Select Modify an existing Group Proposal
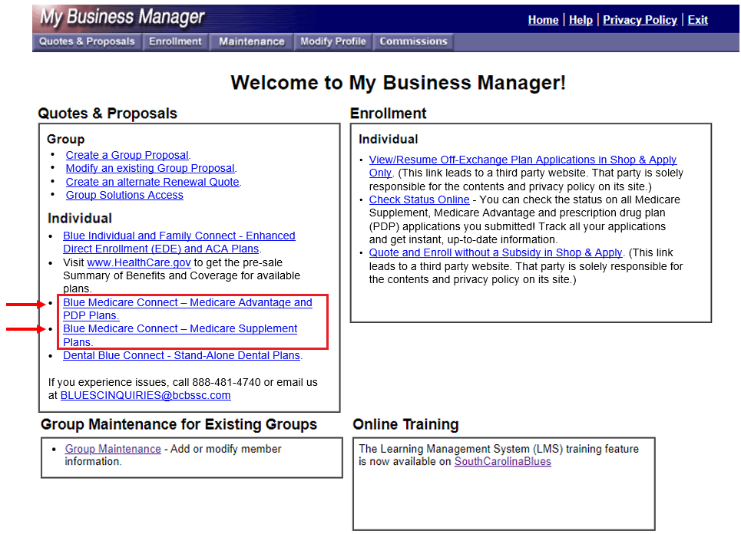The image size is (741, 534). click(150, 168)
